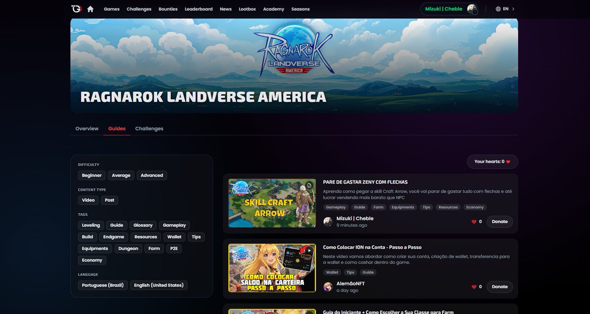Image resolution: width=590 pixels, height=314 pixels.
Task: Click Economy tag on Craft Arrow guide
Action: (475, 207)
